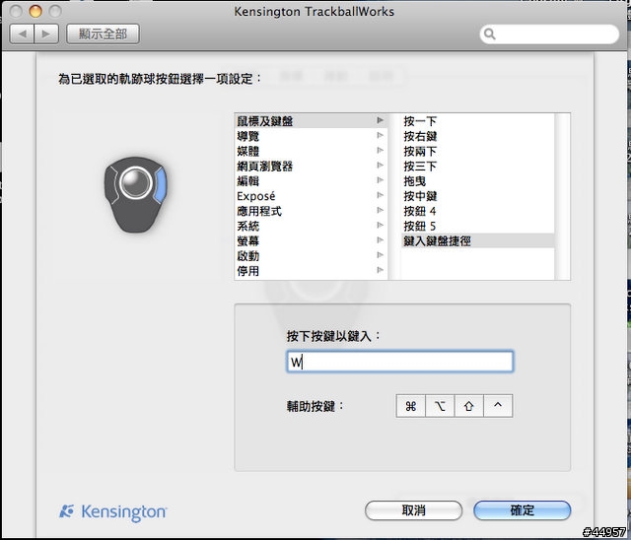
Task: Choose 按右鍵 action
Action: click(477, 136)
